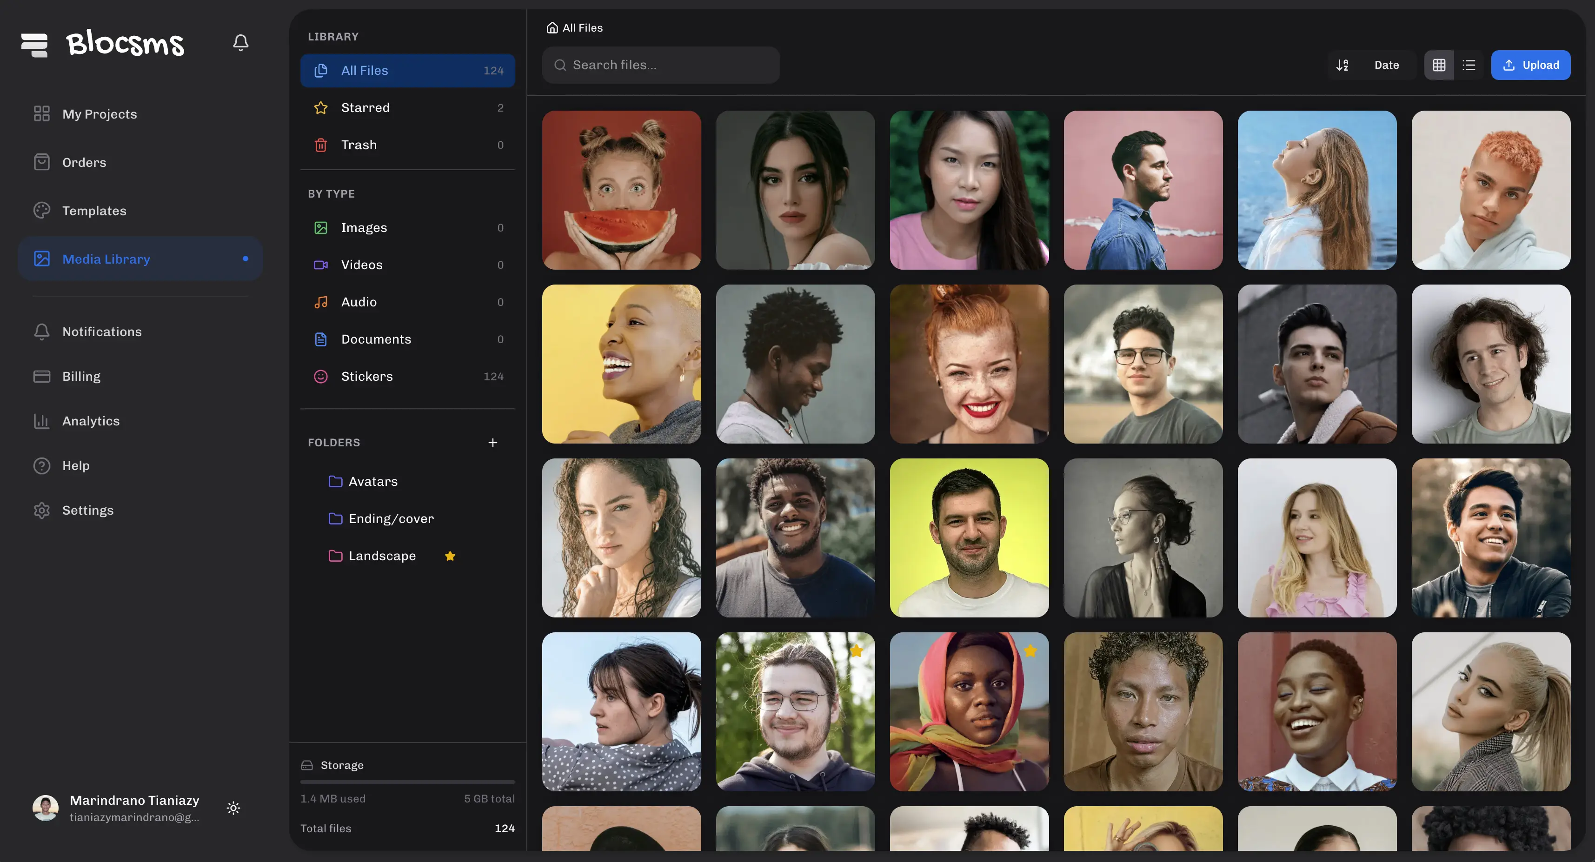Screen dimensions: 1595x862
Task: Click the home icon in breadcrumb
Action: 552,28
